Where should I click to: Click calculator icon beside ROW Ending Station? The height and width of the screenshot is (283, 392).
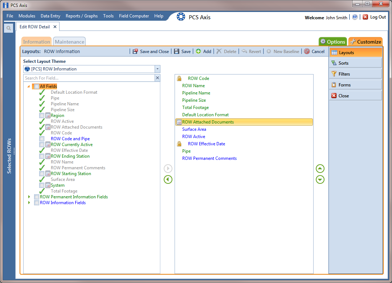pos(48,156)
